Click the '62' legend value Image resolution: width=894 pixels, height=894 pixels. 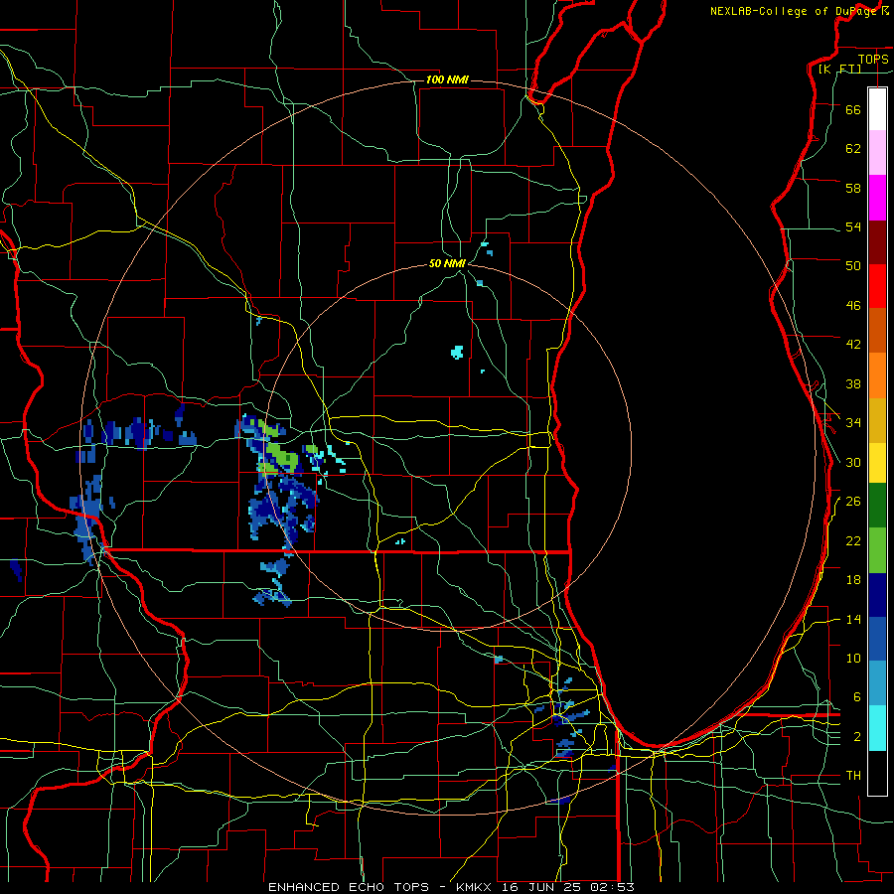(x=853, y=149)
